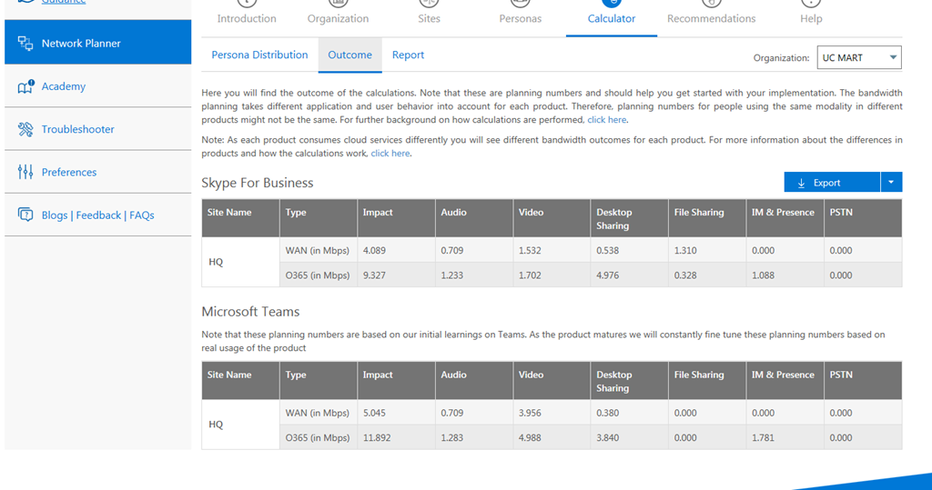
Task: Click the FAQs link in sidebar
Action: pos(142,215)
